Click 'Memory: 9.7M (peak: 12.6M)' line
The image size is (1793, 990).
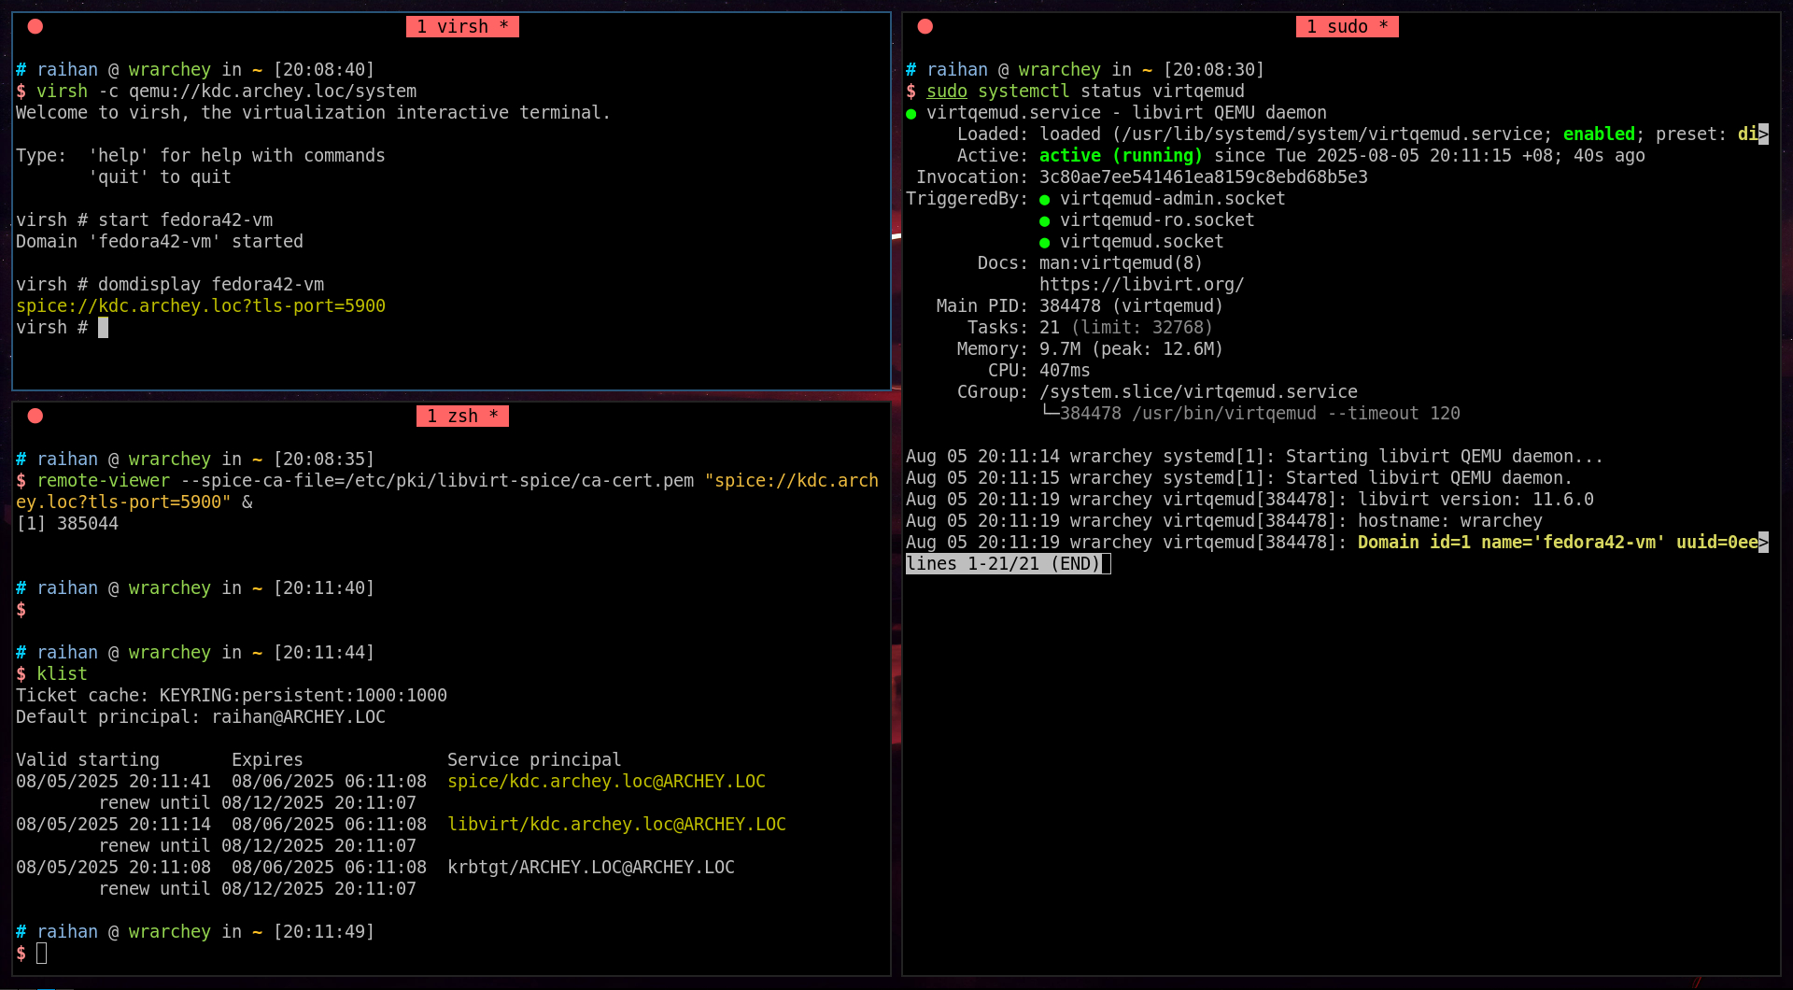tap(1090, 349)
